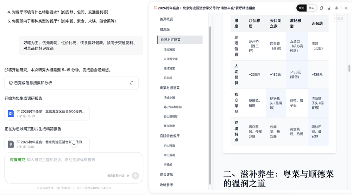352x195 pixels.
Task: Click the AI生成 badge
Action: point(338,19)
